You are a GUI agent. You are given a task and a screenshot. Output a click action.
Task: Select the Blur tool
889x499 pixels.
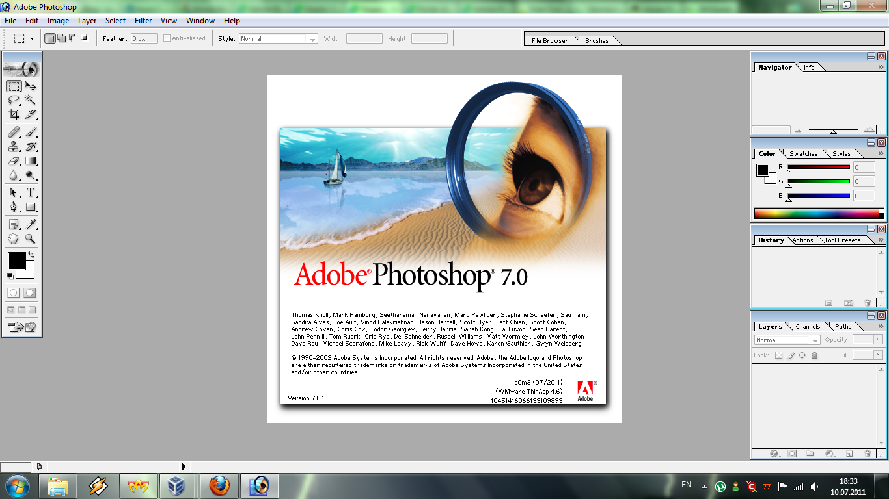[14, 175]
